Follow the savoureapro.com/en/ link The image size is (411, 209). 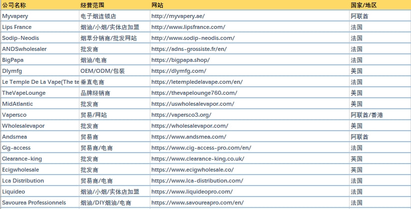point(197,203)
